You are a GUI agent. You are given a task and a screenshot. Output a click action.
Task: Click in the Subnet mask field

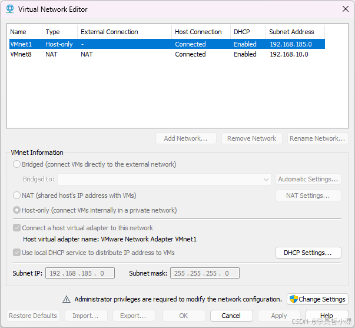pyautogui.click(x=205, y=273)
